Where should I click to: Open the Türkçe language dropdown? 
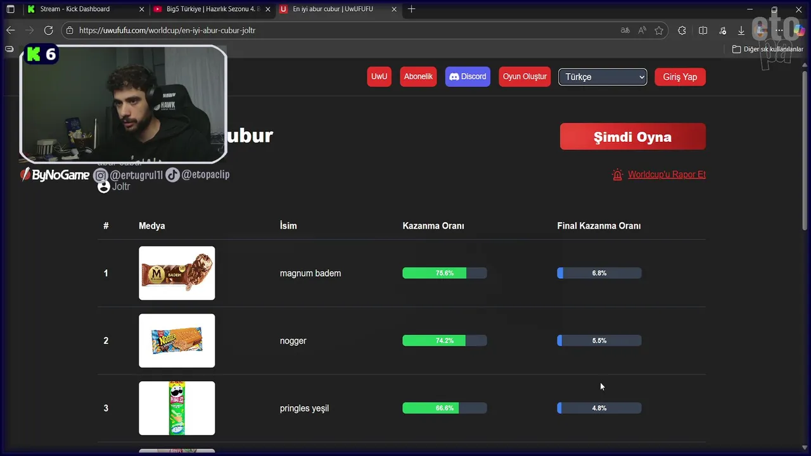tap(603, 77)
